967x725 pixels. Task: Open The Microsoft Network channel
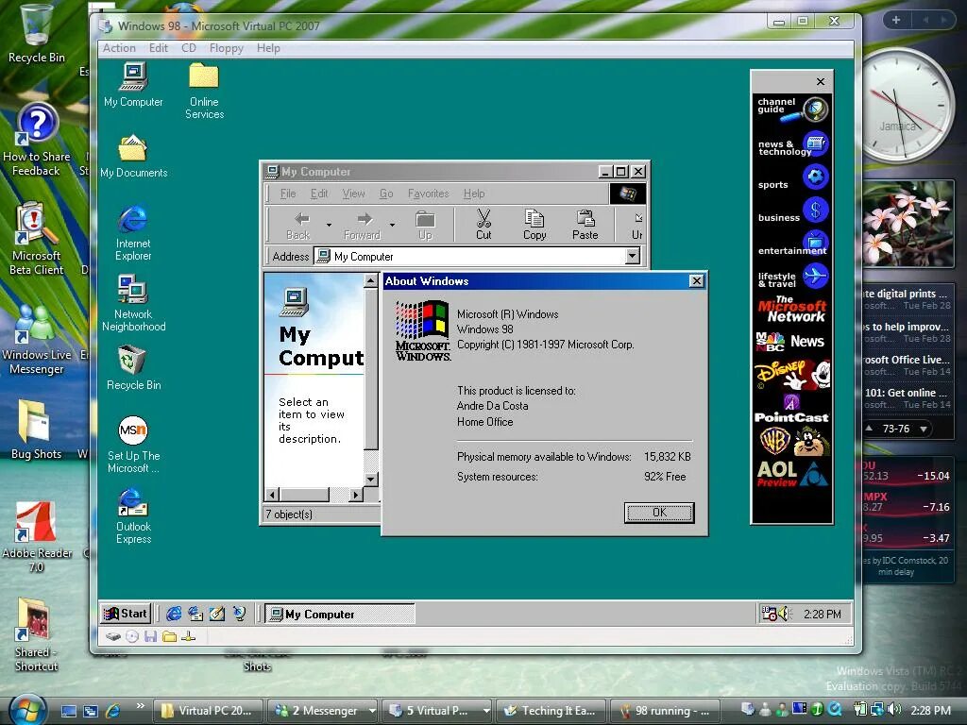792,310
